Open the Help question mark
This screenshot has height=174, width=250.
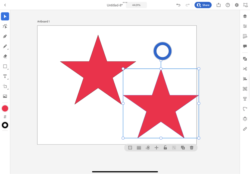tap(228, 5)
